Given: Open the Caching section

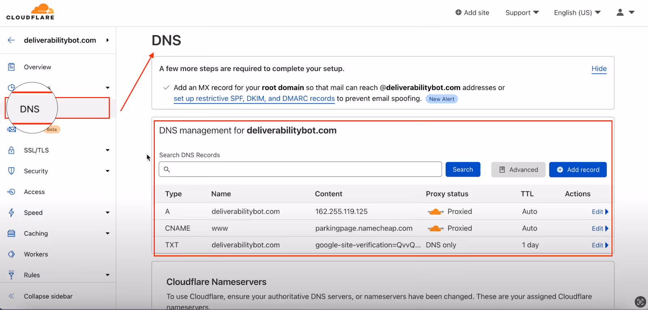Looking at the screenshot, I should coord(36,233).
